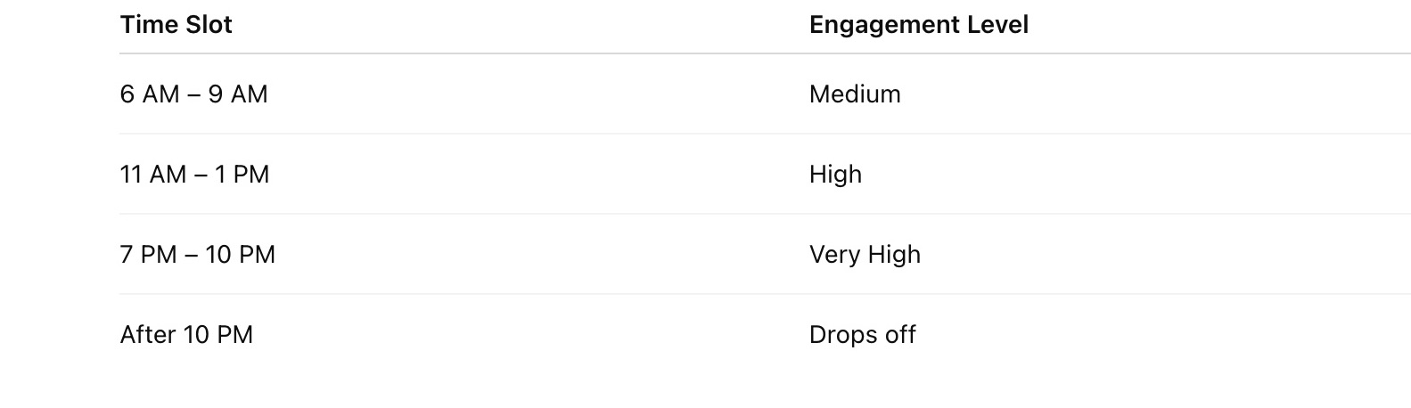Click the word 'off' in Drops off
This screenshot has width=1411, height=408.
tap(900, 335)
